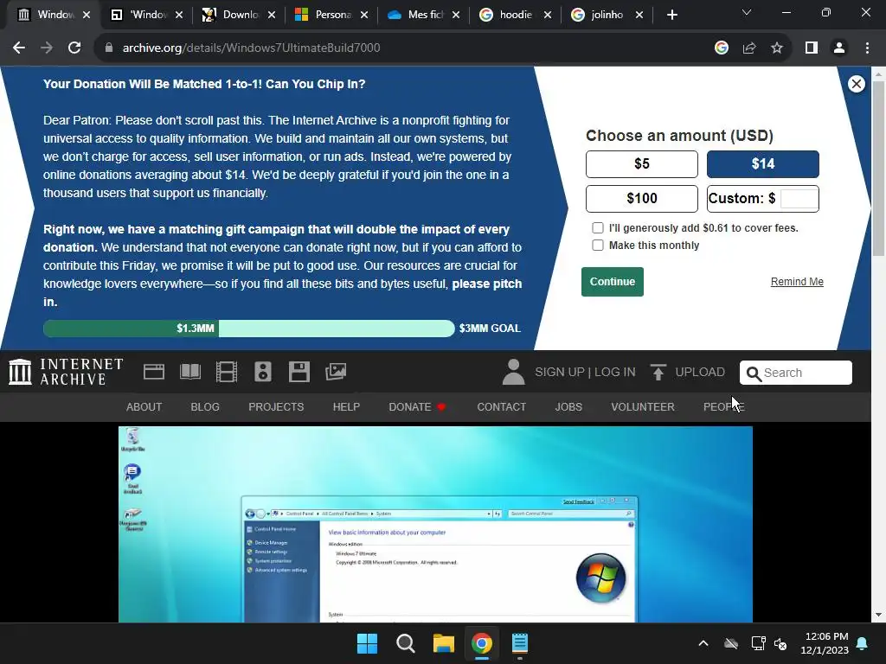
Task: Click the Remind Me link
Action: pyautogui.click(x=797, y=282)
